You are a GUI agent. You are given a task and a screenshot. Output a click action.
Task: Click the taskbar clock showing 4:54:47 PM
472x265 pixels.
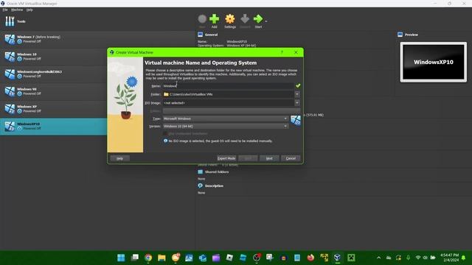(x=450, y=258)
